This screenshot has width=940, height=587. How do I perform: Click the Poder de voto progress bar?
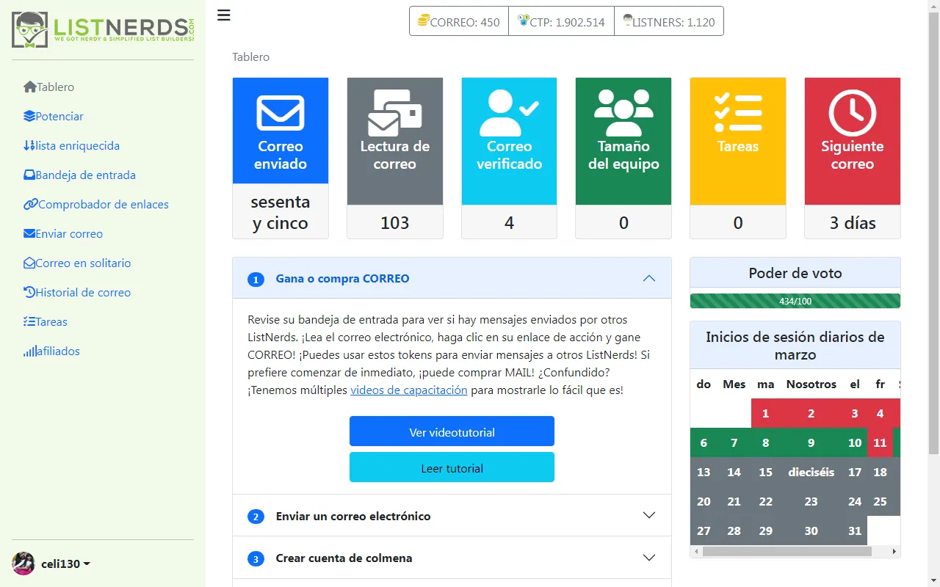point(795,301)
